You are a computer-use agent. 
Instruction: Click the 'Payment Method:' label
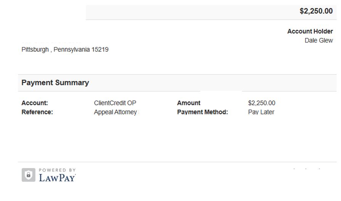[x=203, y=112]
